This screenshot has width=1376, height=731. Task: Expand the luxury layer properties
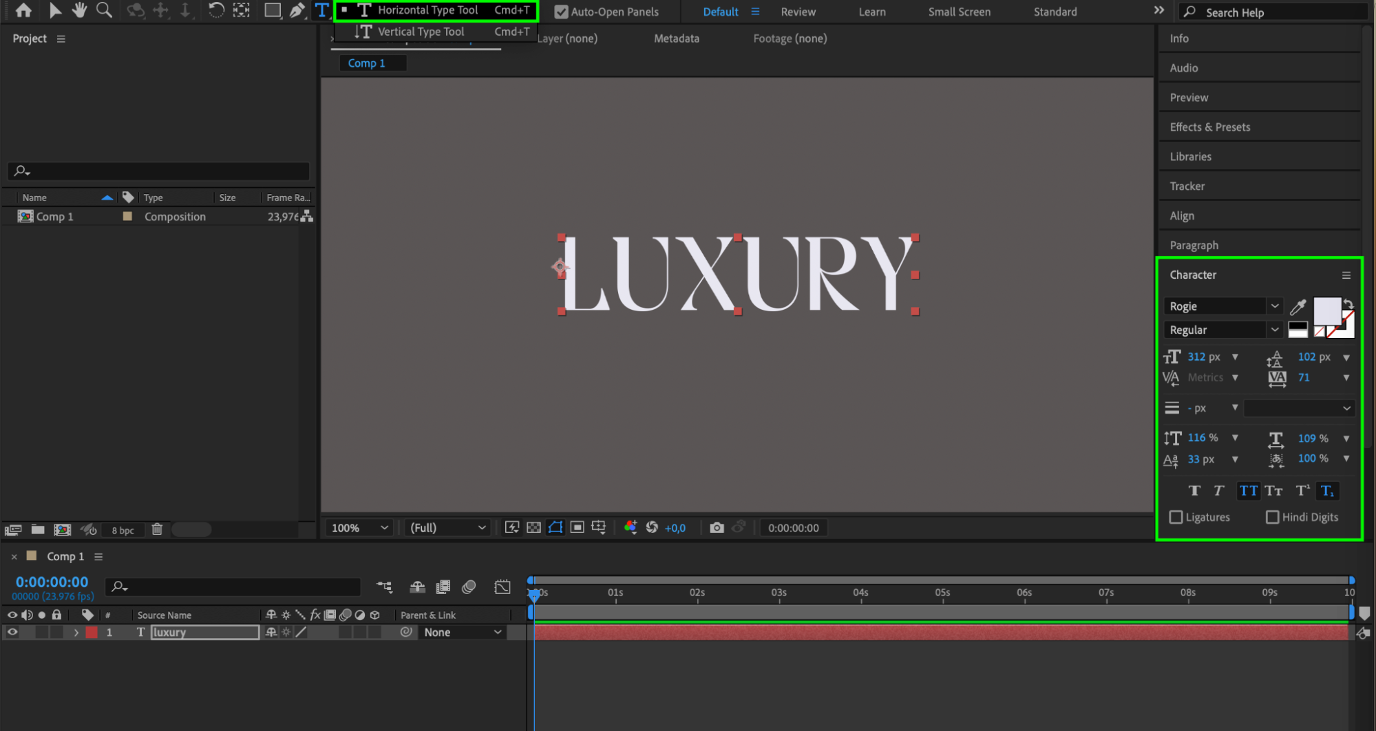76,632
